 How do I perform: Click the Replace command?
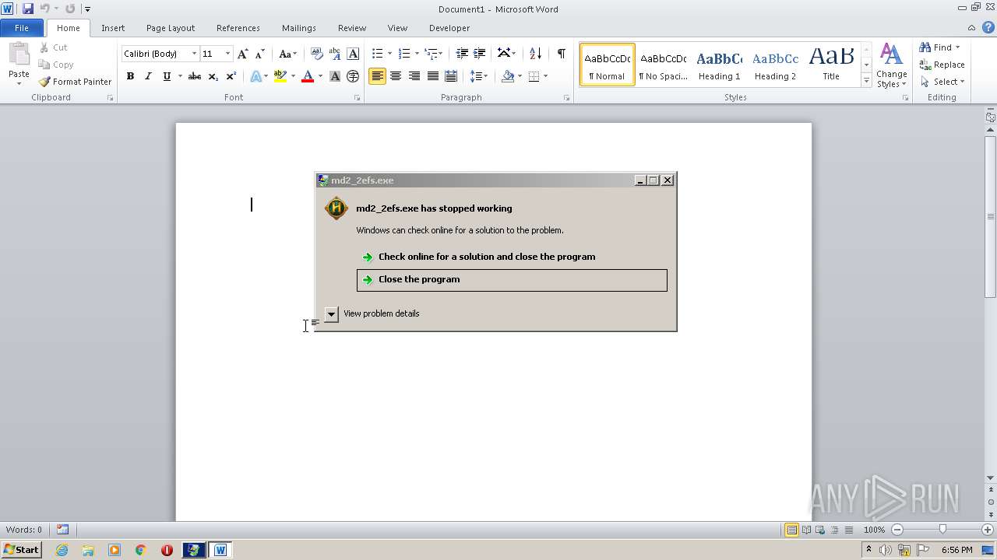tap(942, 65)
